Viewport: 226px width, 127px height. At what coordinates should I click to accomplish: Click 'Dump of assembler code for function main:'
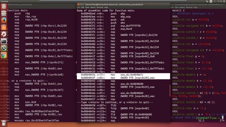(x=106, y=11)
